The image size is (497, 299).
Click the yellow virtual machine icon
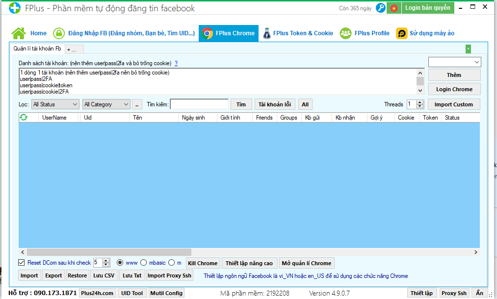pyautogui.click(x=402, y=33)
